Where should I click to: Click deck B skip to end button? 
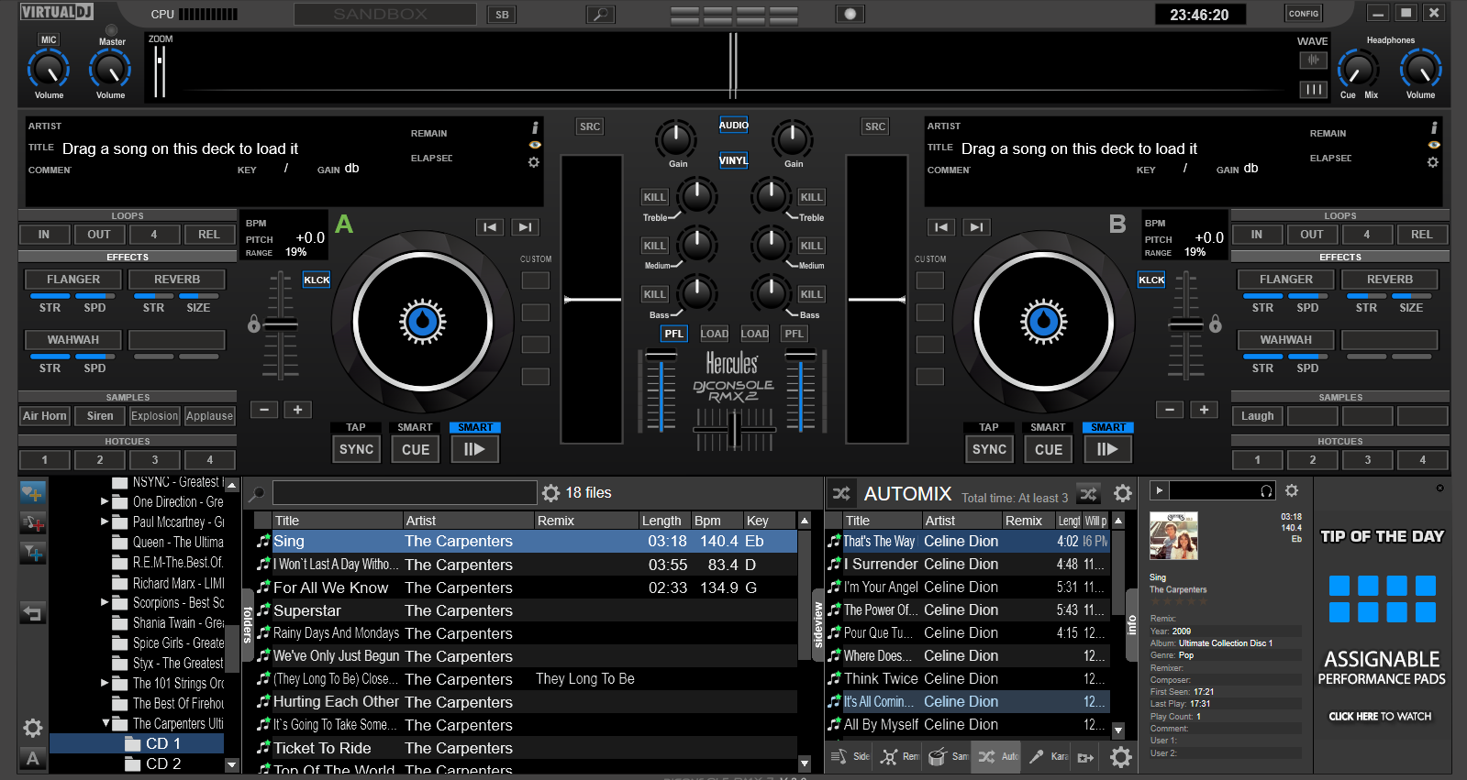pos(976,227)
